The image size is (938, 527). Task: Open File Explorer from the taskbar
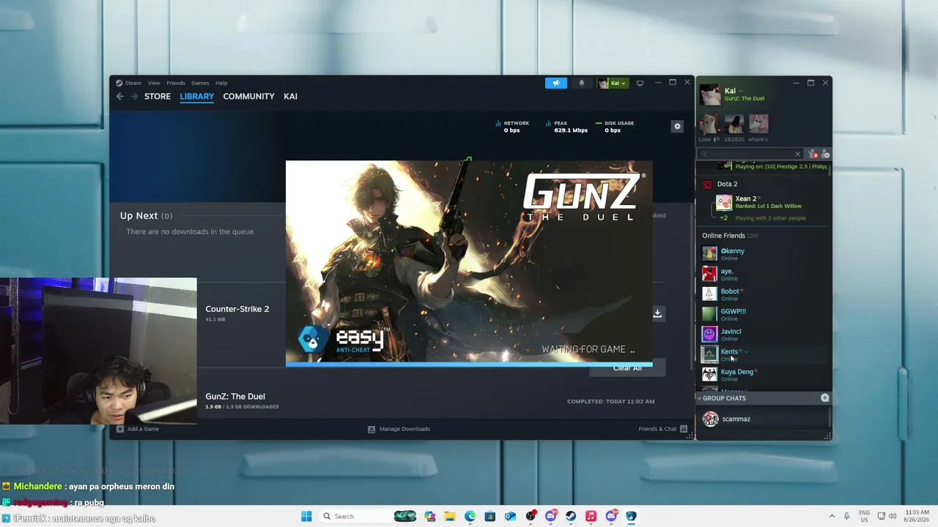pyautogui.click(x=449, y=516)
